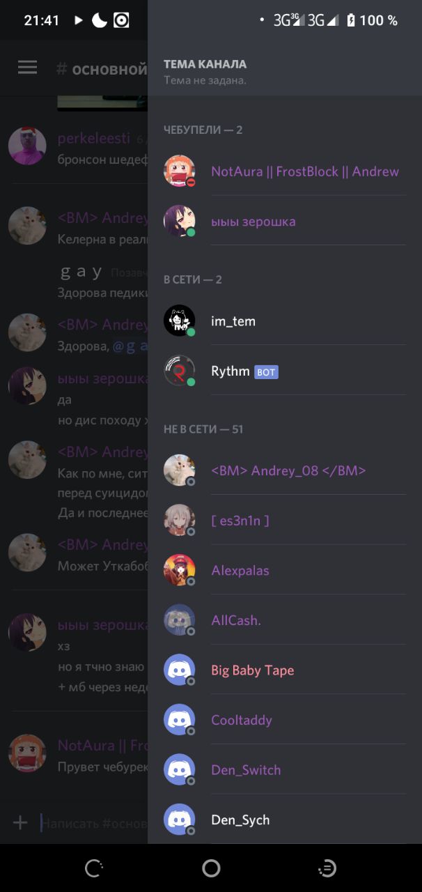This screenshot has width=422, height=892.
Task: Tap the message input field
Action: 93,823
